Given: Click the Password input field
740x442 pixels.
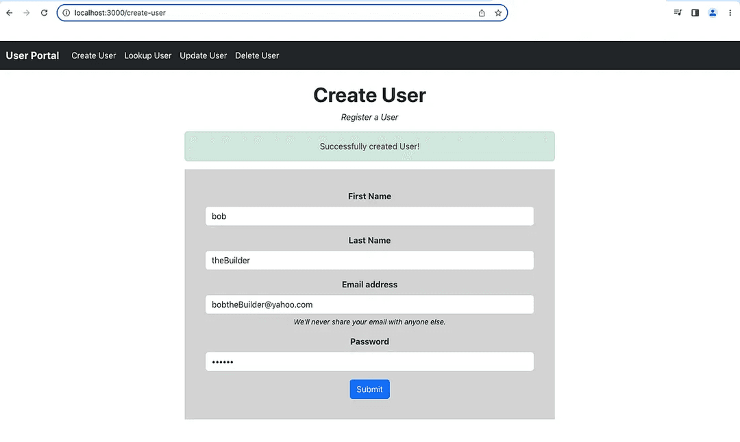Looking at the screenshot, I should (369, 362).
